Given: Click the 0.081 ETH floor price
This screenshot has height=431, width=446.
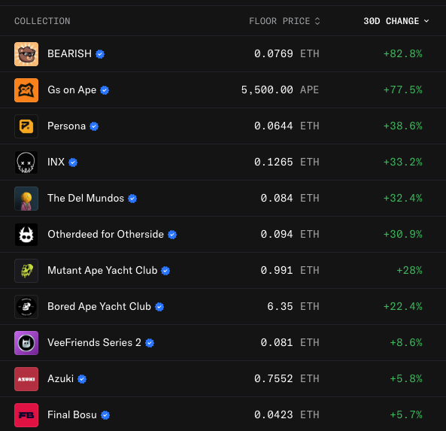Looking at the screenshot, I should pos(290,343).
